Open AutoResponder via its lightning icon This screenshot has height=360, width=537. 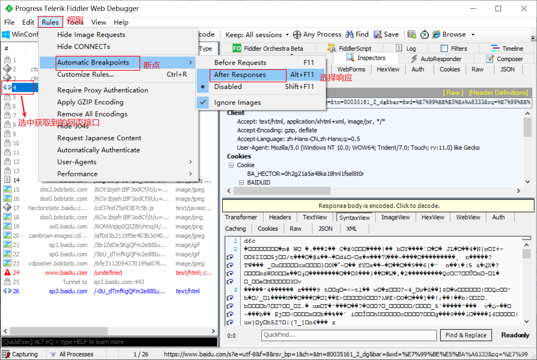pos(414,59)
